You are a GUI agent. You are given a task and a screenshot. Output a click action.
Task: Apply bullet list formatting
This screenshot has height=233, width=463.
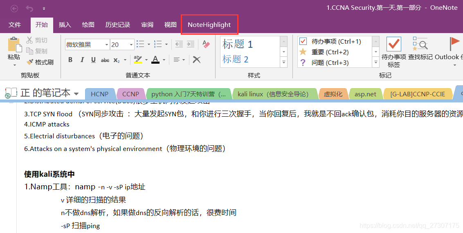140,44
